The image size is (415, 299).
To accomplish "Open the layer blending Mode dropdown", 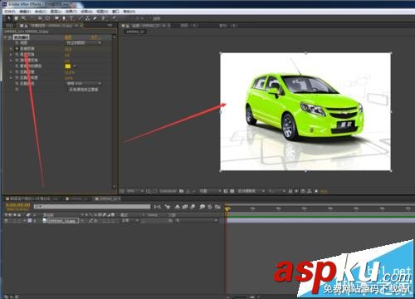I will point(130,221).
